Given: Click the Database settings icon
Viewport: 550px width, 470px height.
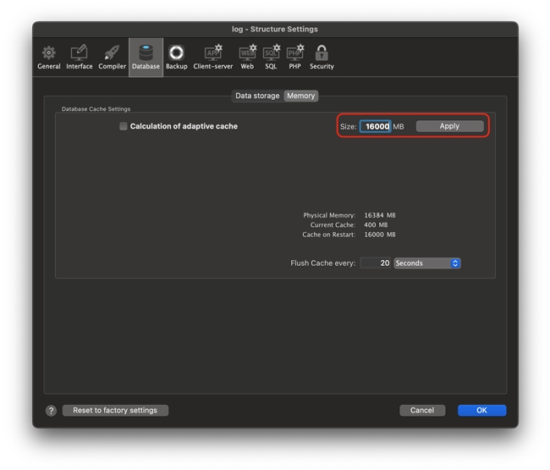Looking at the screenshot, I should point(146,57).
